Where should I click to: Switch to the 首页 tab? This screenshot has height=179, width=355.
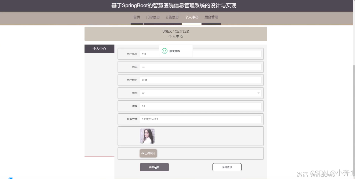pos(137,17)
